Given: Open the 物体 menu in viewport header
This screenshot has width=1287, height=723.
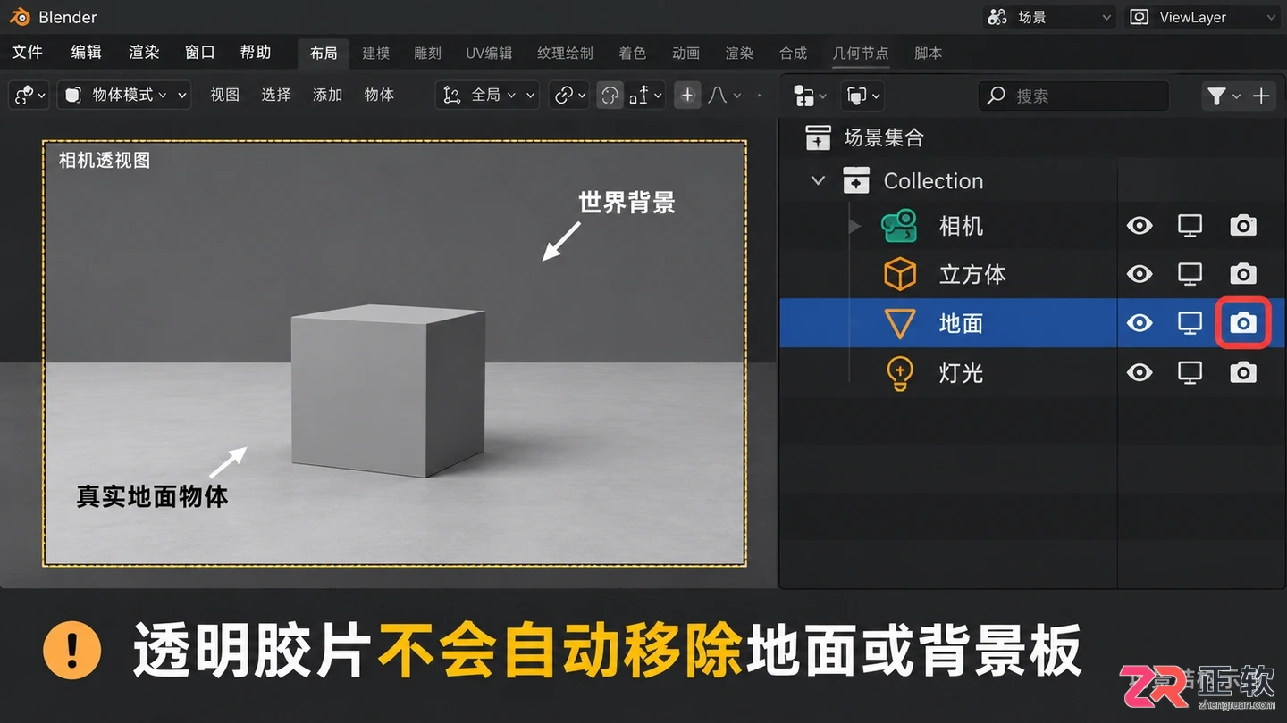Looking at the screenshot, I should coord(380,95).
